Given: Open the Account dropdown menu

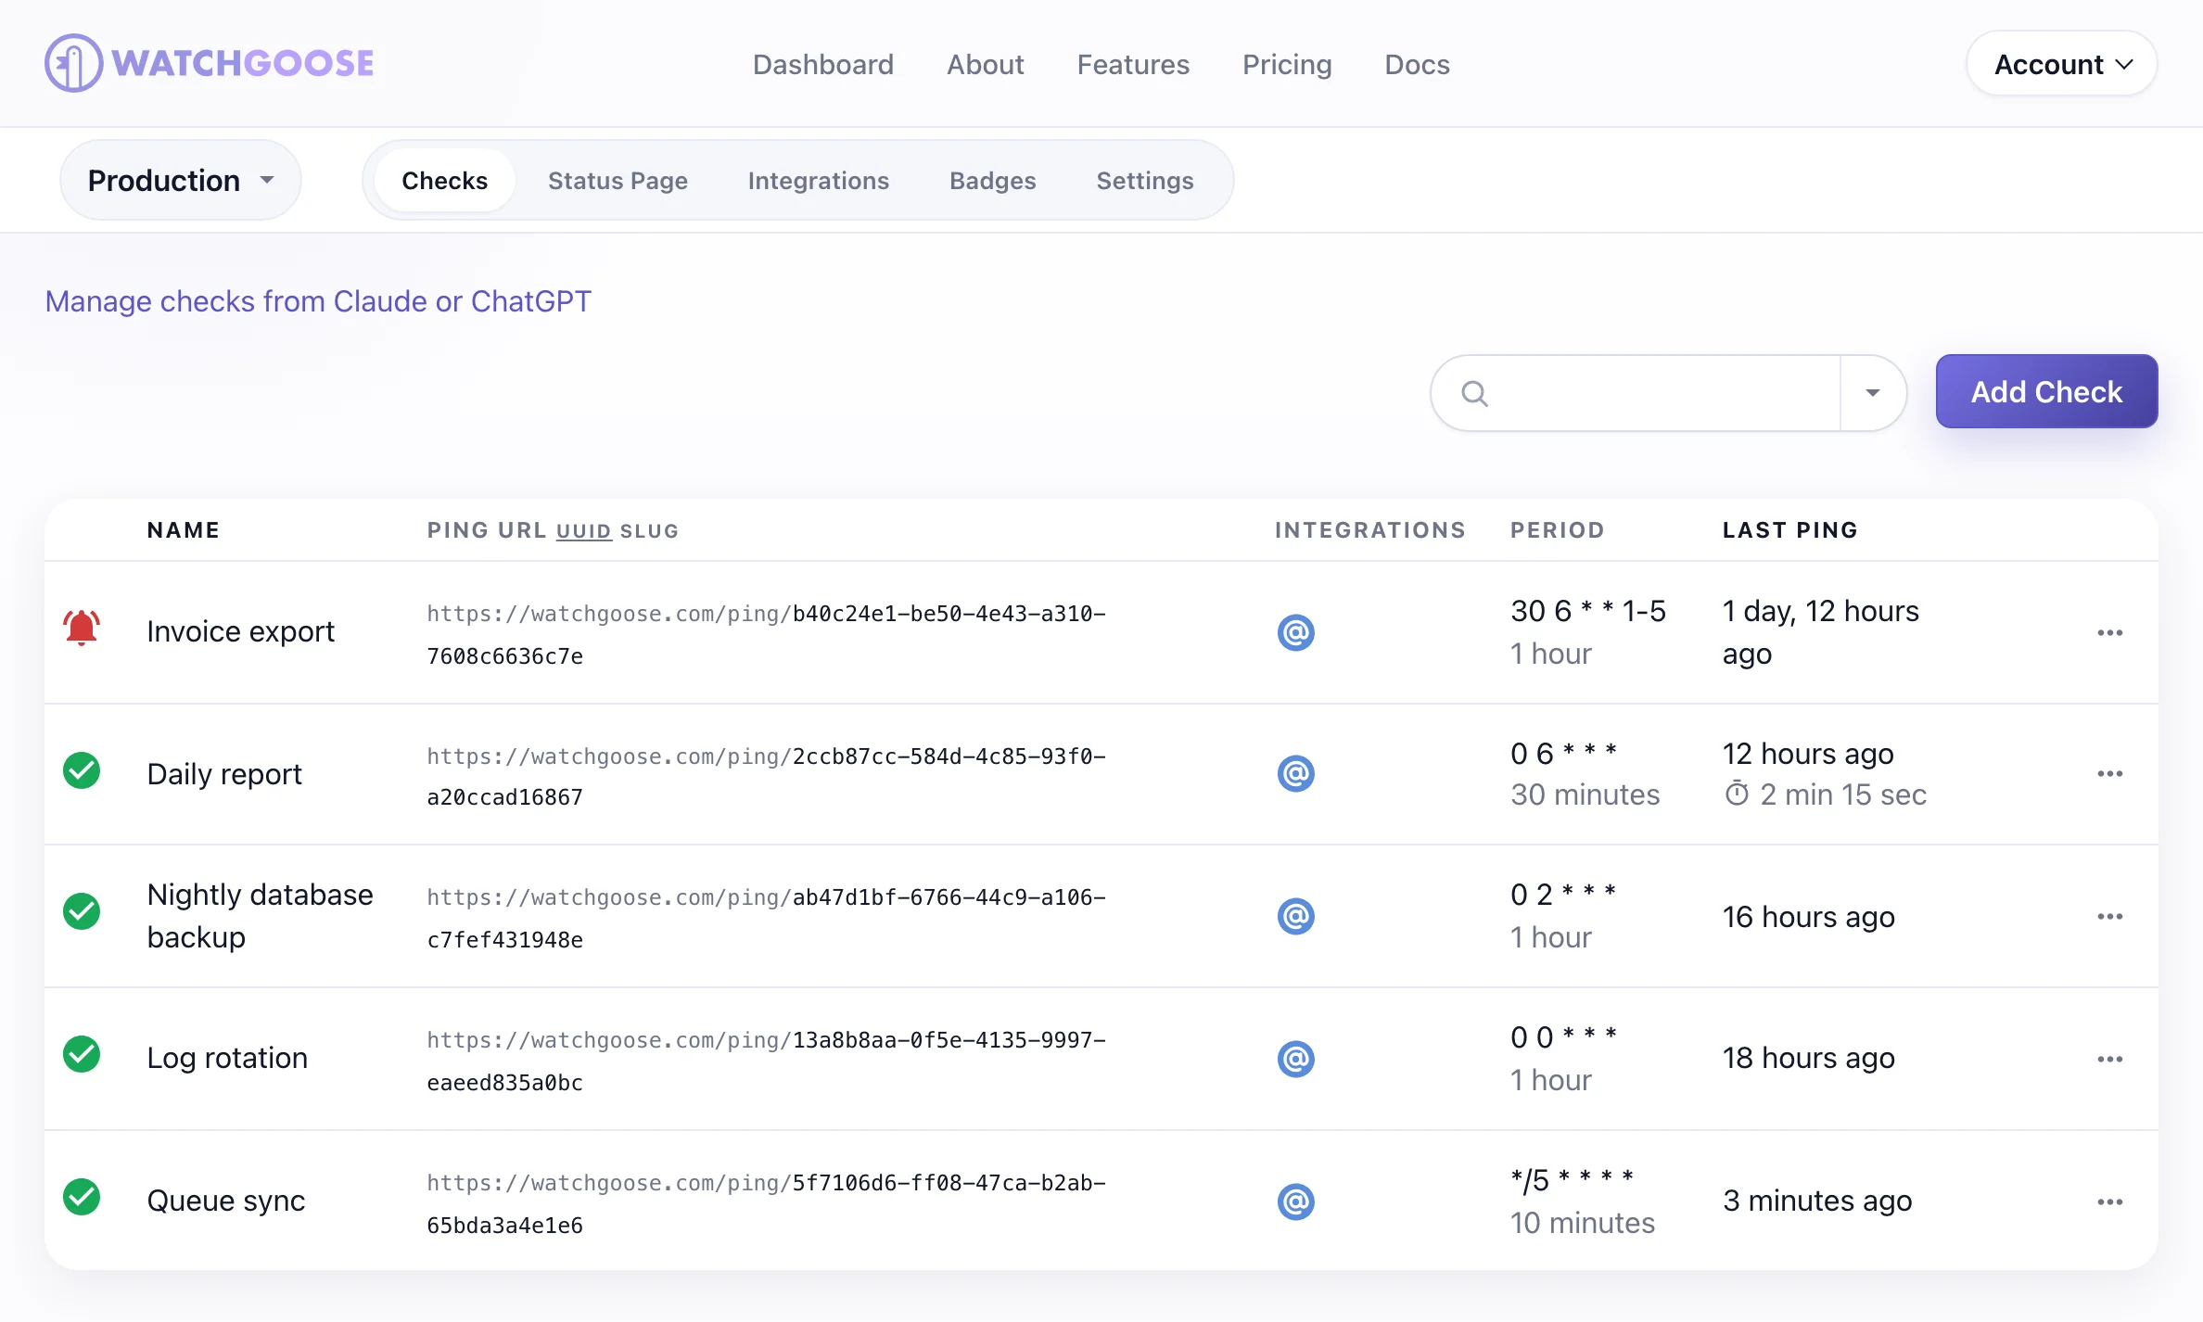Looking at the screenshot, I should 2062,64.
